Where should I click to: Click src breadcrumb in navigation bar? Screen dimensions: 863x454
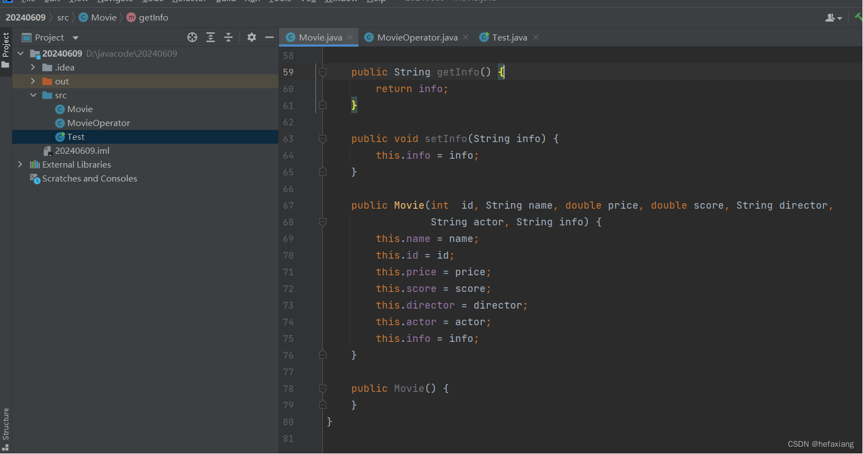point(63,17)
